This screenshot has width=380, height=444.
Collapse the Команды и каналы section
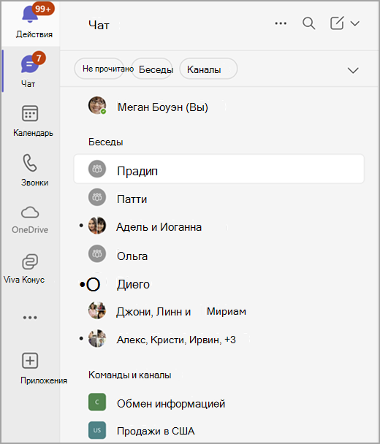pyautogui.click(x=130, y=375)
